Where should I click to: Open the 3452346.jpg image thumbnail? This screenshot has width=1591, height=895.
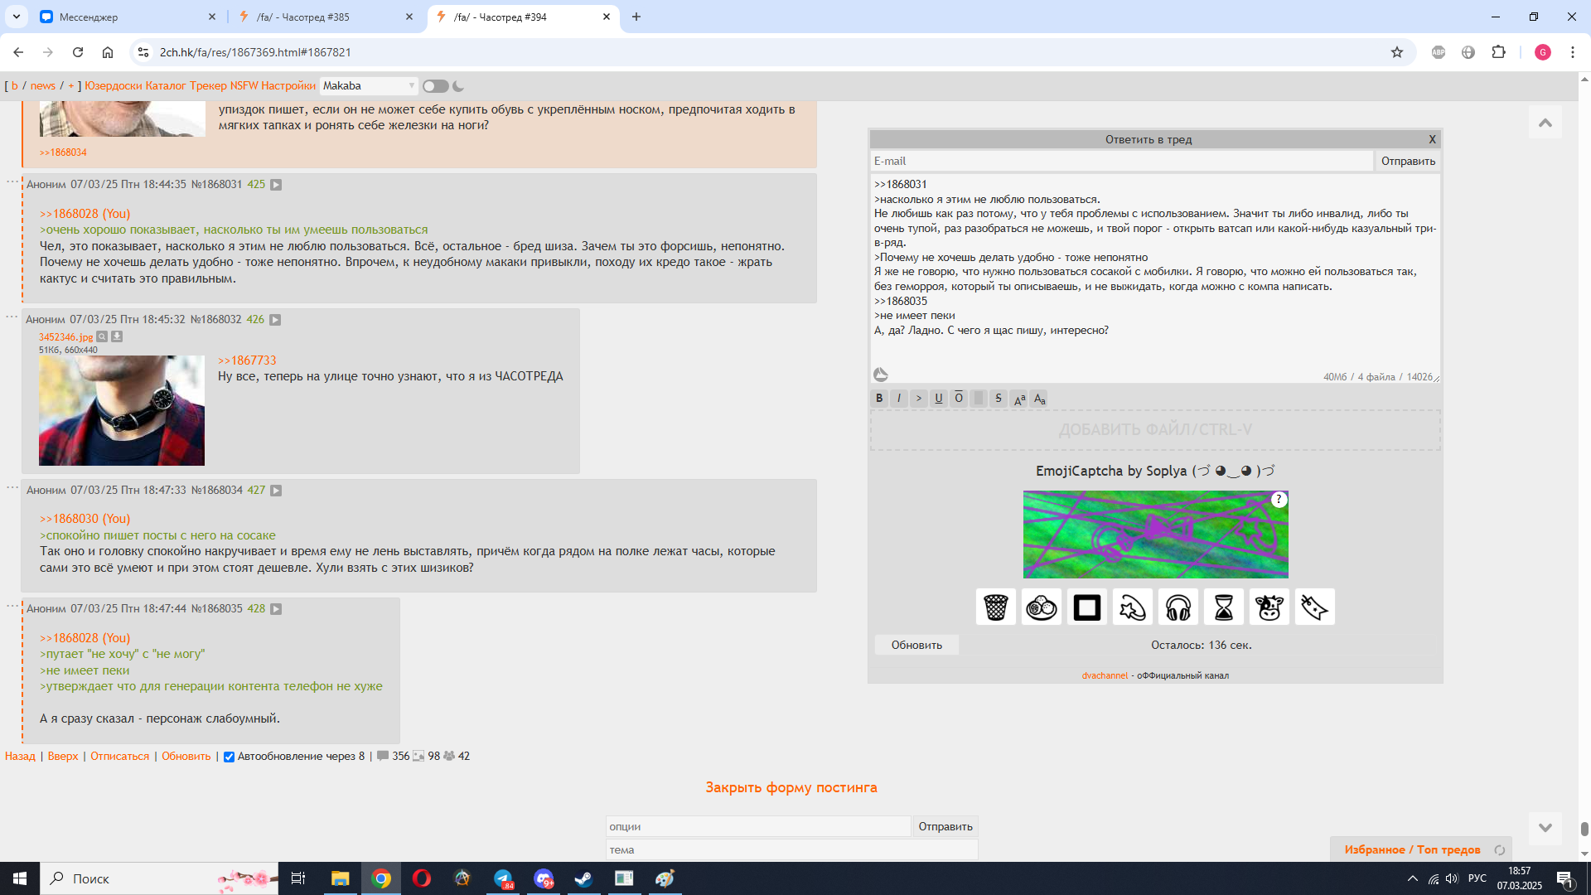tap(122, 410)
